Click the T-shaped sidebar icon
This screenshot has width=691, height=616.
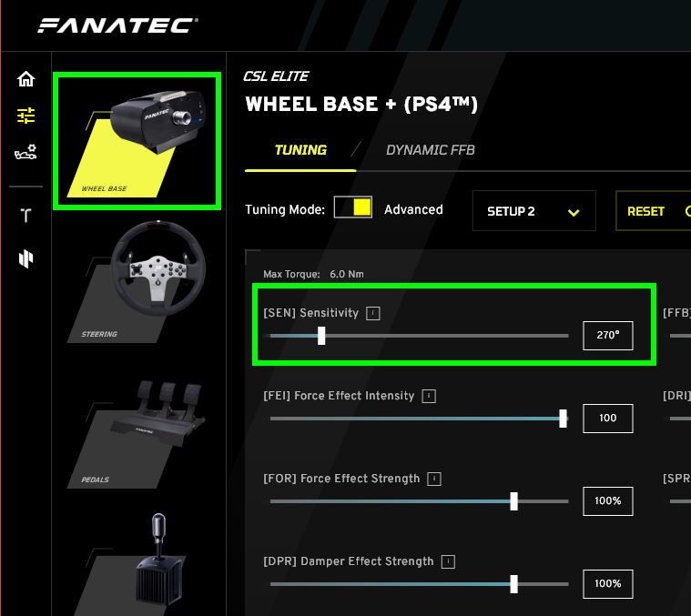[x=26, y=215]
